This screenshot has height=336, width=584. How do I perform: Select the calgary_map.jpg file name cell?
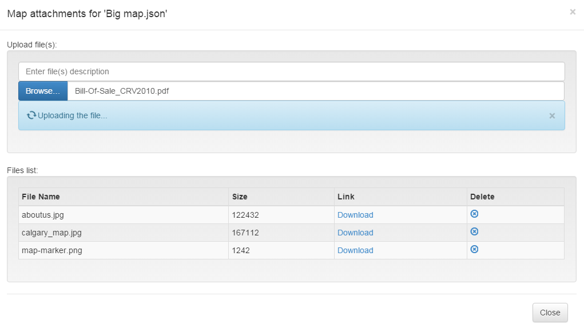[124, 233]
